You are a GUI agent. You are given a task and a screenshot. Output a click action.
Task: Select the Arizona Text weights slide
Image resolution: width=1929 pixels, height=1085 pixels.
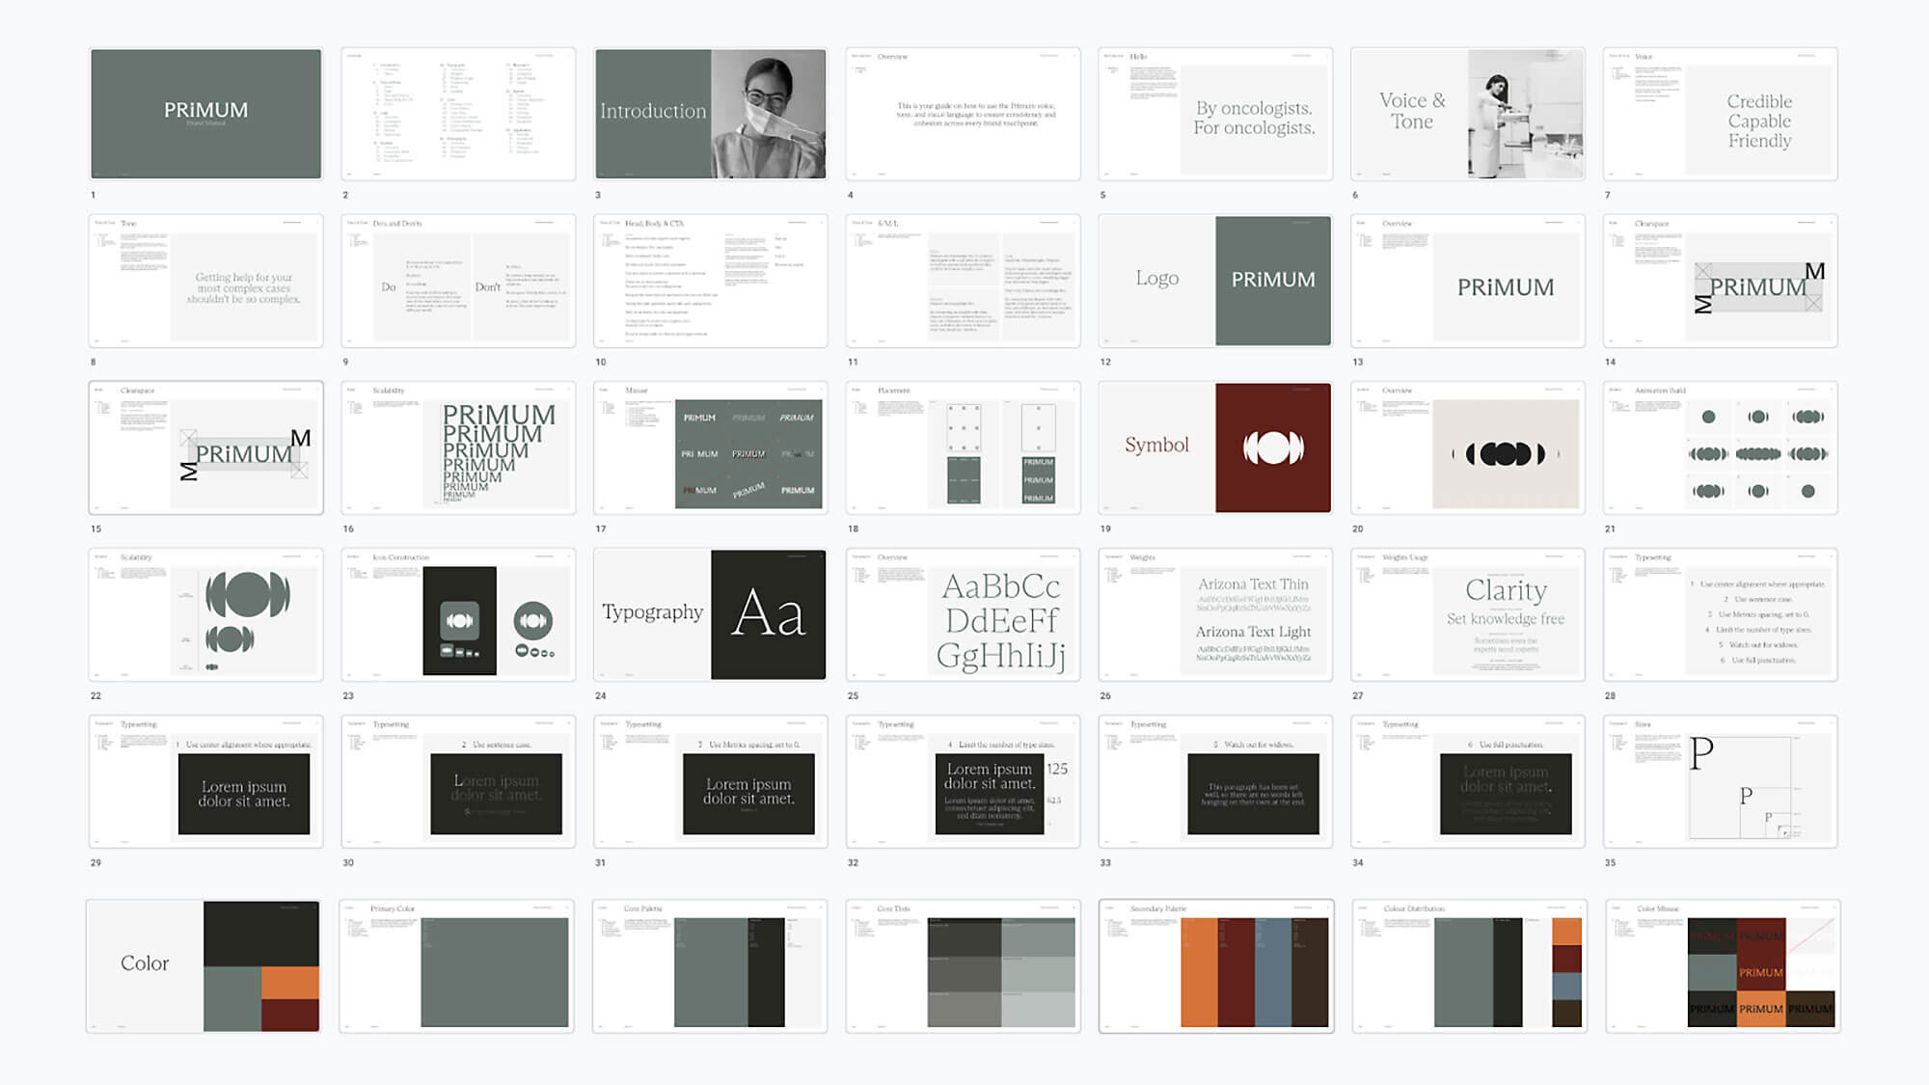pos(1215,614)
